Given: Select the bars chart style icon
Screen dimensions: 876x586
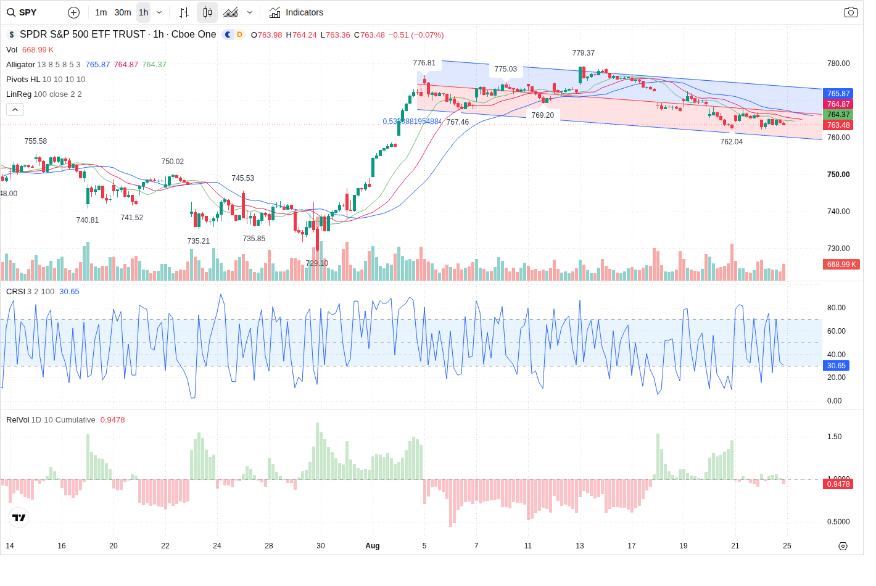Looking at the screenshot, I should coord(184,12).
